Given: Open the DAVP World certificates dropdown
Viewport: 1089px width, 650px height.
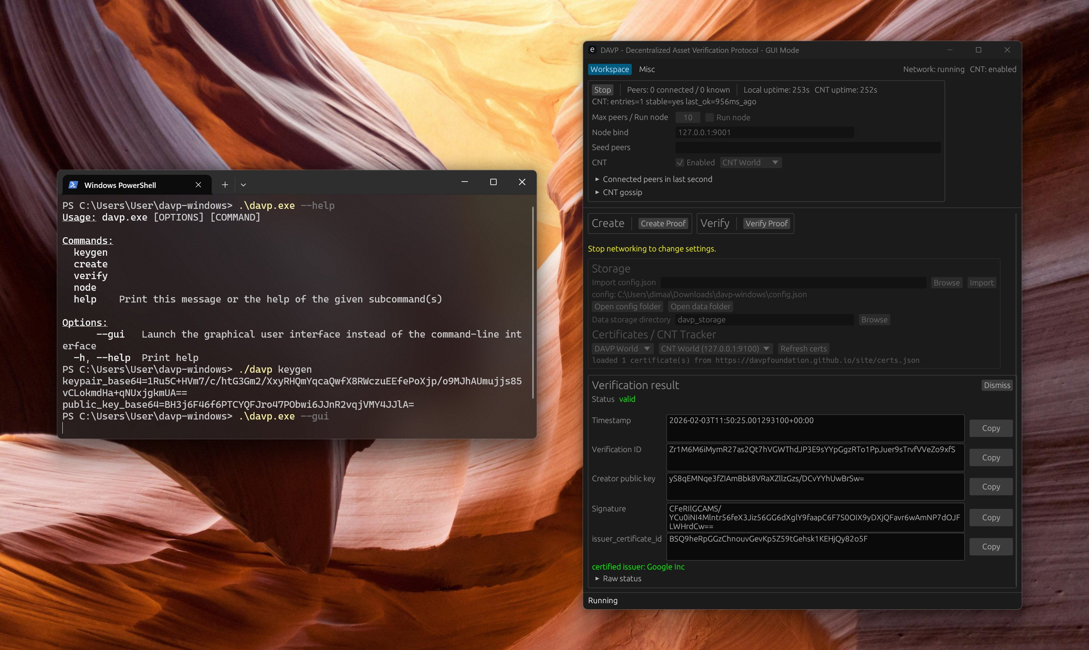Looking at the screenshot, I should pos(622,349).
